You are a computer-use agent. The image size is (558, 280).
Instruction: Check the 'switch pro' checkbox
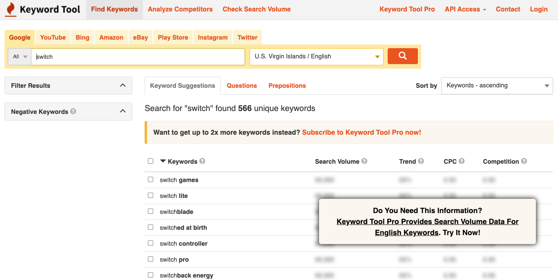coord(150,259)
